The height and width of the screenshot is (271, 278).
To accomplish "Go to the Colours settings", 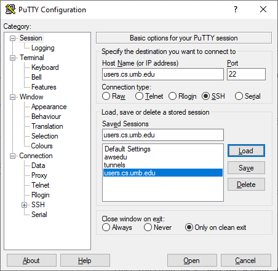I will click(42, 146).
